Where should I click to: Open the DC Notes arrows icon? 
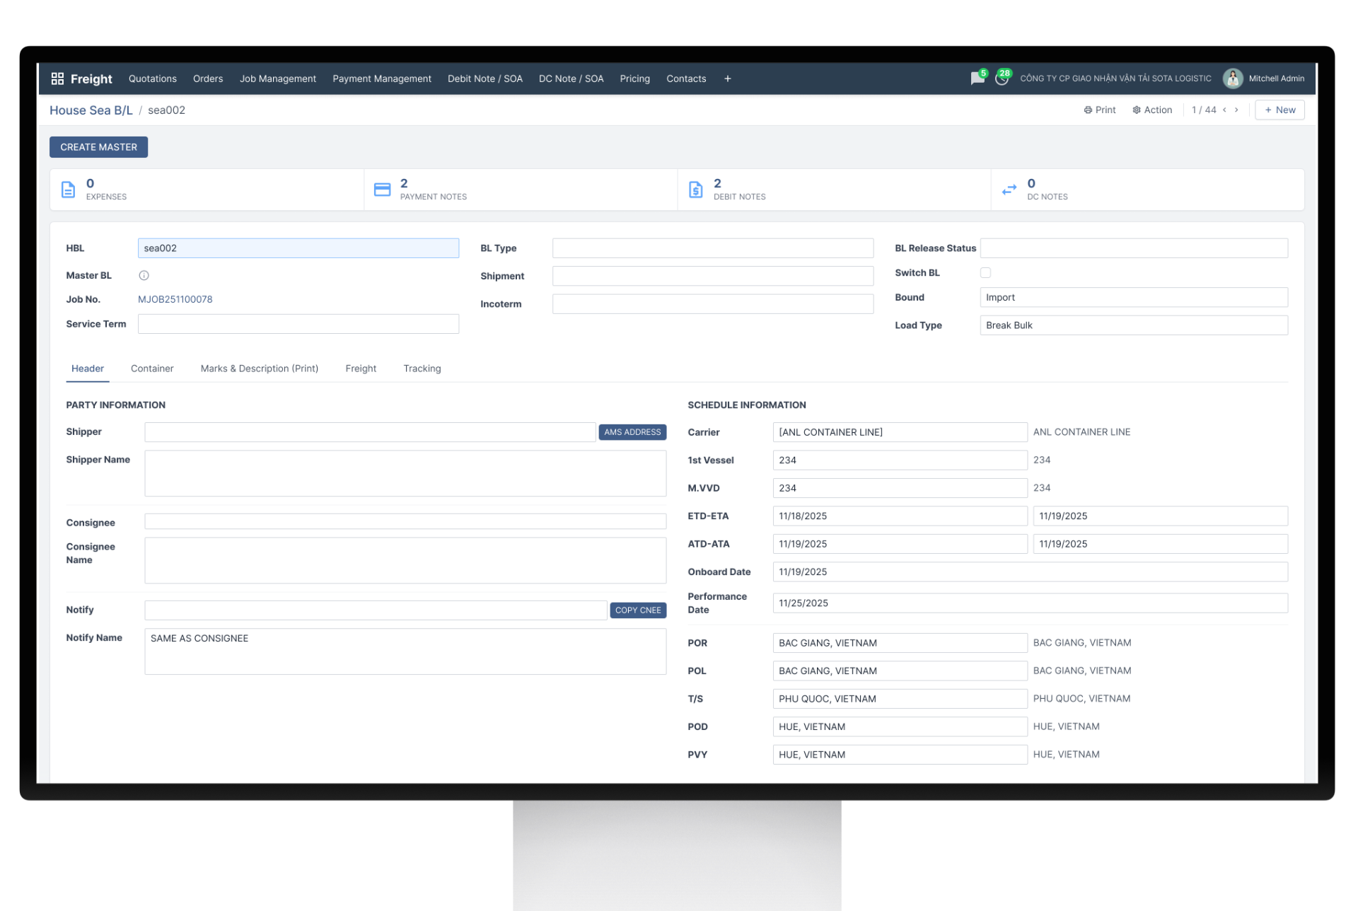coord(1009,190)
